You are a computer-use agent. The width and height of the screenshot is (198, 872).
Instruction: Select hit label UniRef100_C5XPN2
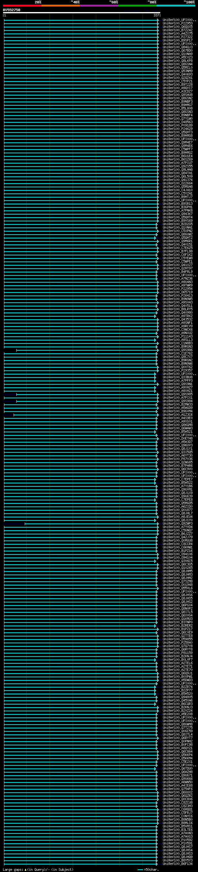point(178,231)
